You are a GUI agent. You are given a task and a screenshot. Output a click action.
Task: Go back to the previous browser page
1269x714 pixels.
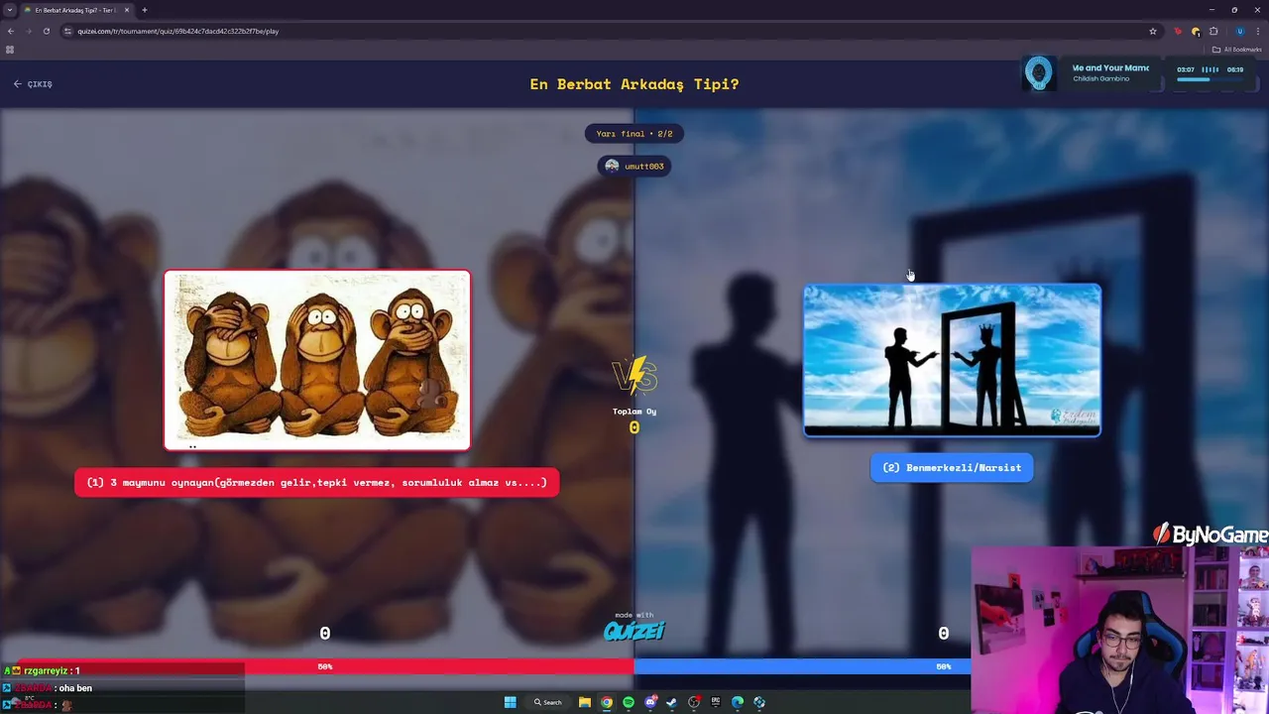(11, 31)
